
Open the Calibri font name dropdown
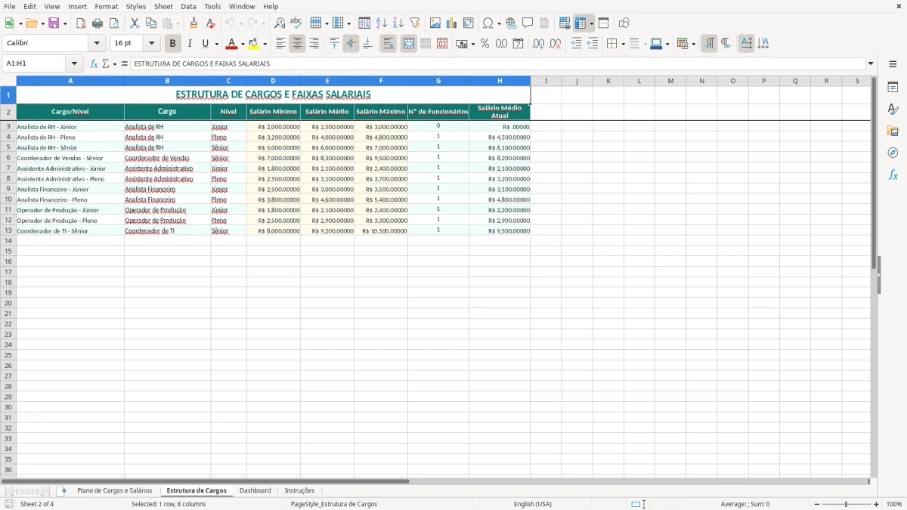(97, 44)
